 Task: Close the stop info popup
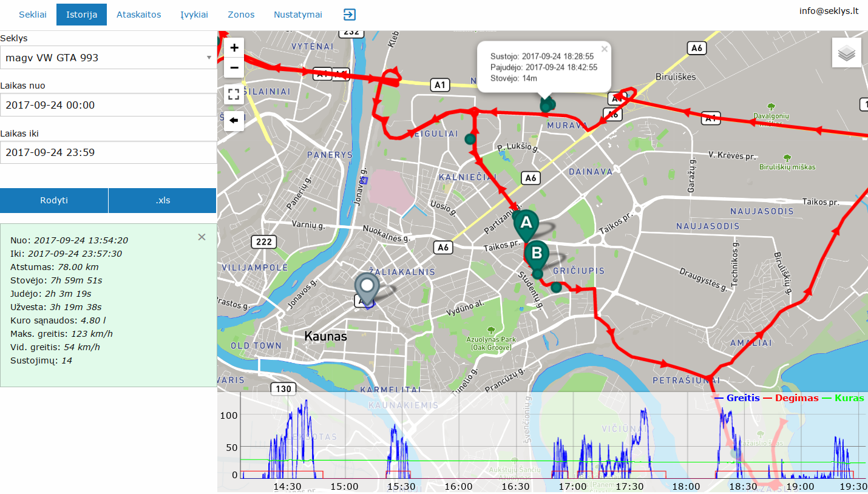coord(604,49)
